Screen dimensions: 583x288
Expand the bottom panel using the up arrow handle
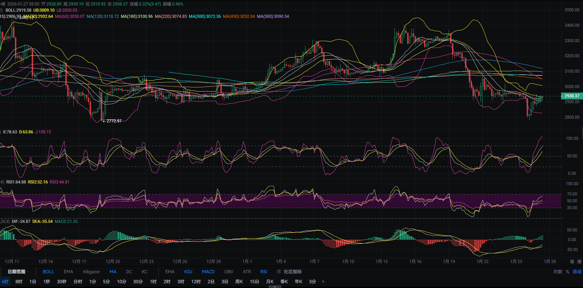pos(275,286)
